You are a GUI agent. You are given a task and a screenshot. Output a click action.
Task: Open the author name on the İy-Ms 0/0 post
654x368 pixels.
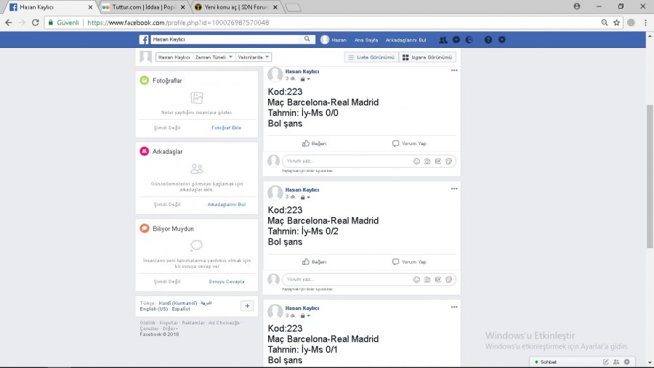(302, 71)
